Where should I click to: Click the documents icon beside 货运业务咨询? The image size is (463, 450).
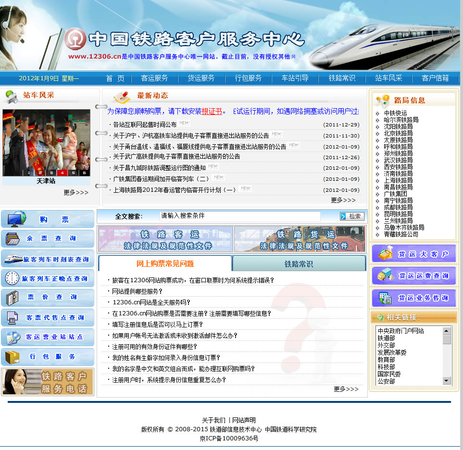point(385,298)
